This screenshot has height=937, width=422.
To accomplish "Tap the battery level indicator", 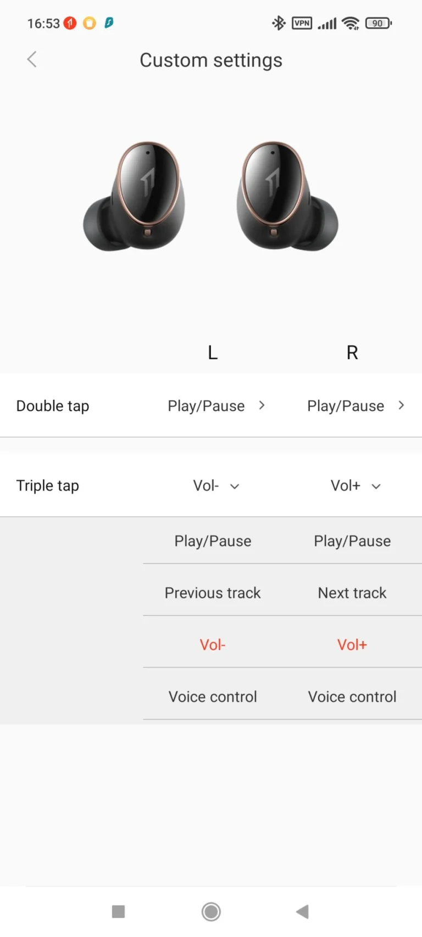I will pyautogui.click(x=378, y=23).
